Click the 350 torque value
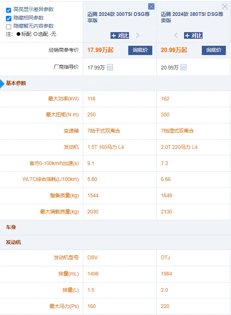 point(165,114)
